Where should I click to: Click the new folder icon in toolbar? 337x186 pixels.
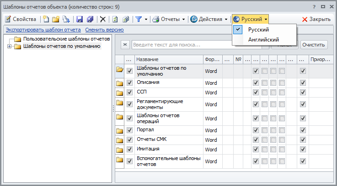coord(55,19)
